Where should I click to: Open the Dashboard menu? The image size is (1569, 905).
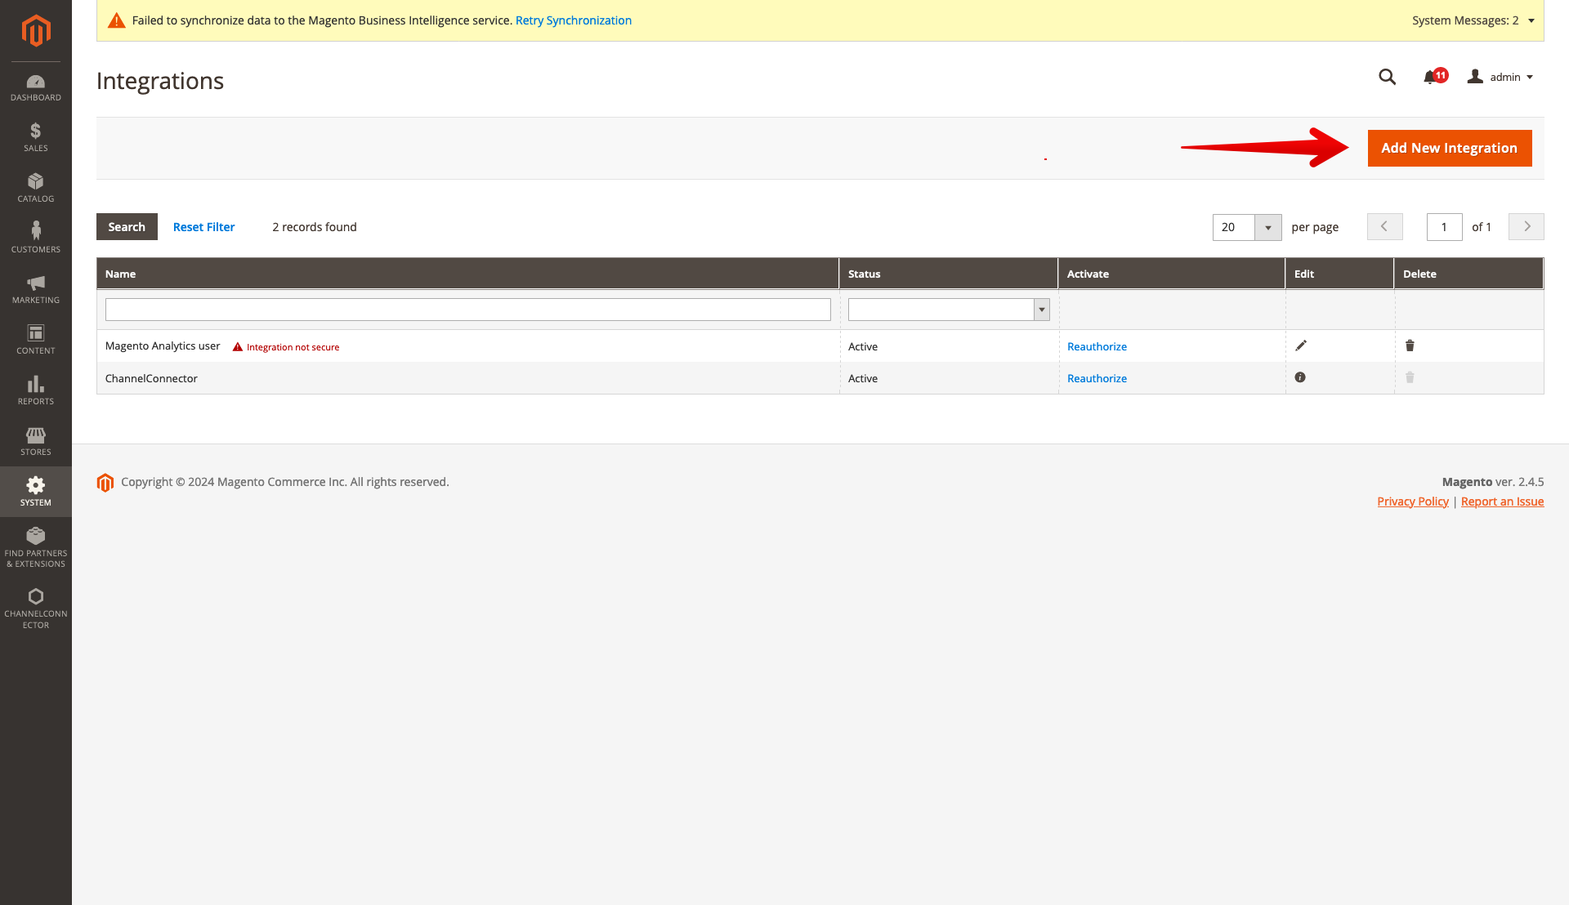(35, 88)
